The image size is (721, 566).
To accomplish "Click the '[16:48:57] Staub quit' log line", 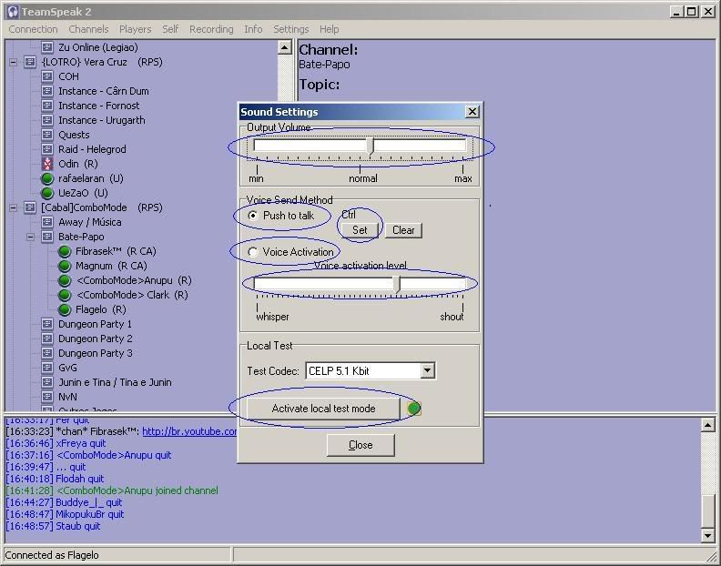I will (53, 526).
